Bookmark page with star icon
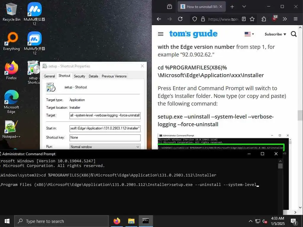 252,19
